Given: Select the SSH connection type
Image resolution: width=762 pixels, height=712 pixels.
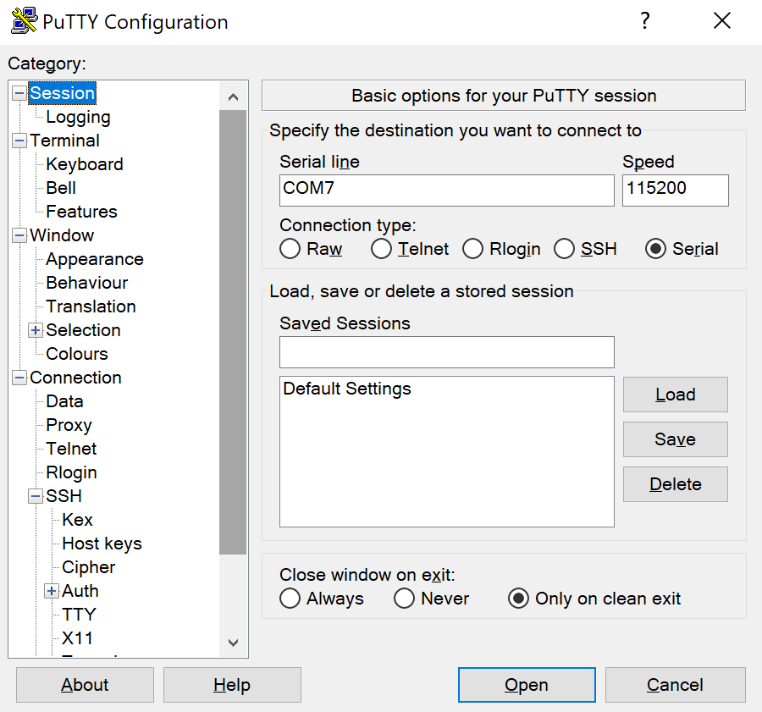Looking at the screenshot, I should coord(564,249).
